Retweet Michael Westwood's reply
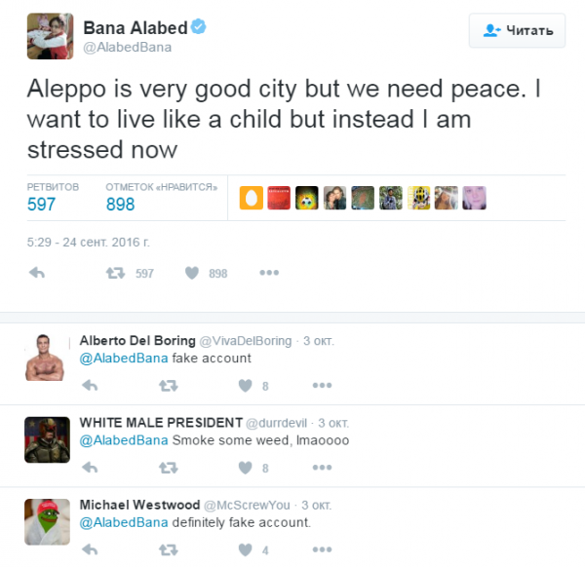The image size is (585, 567). point(168,550)
